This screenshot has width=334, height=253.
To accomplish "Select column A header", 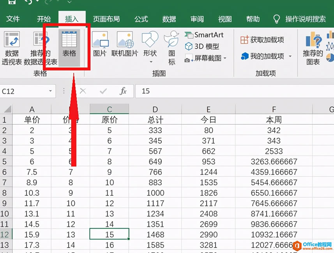I will point(32,109).
